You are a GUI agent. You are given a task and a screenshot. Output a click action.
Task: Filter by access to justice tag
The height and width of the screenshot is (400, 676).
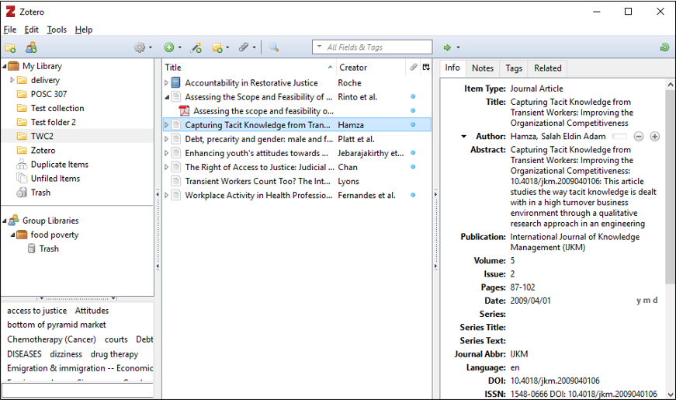(x=37, y=311)
